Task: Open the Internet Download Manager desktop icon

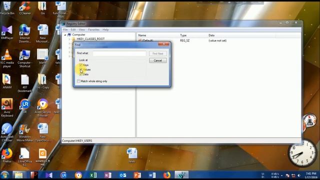Action: 25,33
